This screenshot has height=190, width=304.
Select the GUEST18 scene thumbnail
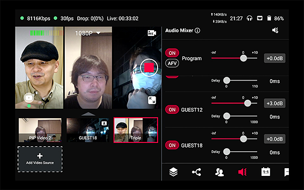point(88,130)
